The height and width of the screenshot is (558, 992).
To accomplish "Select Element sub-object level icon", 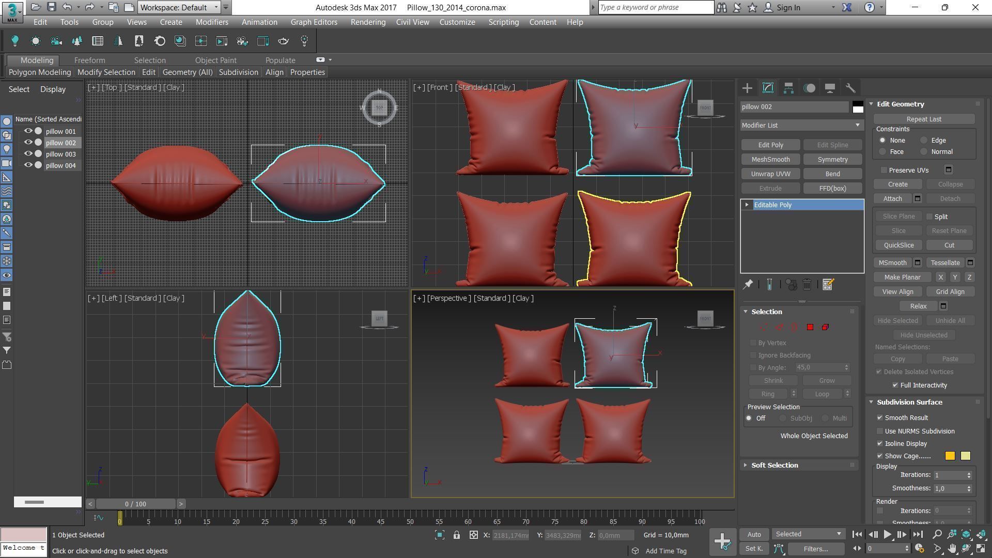I will coord(825,327).
